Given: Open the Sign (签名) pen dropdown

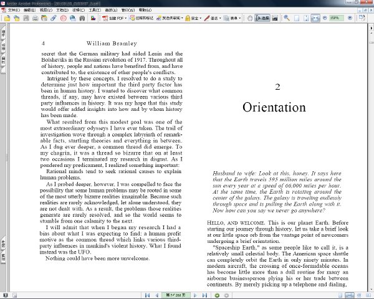Looking at the screenshot, I should click(213, 18).
